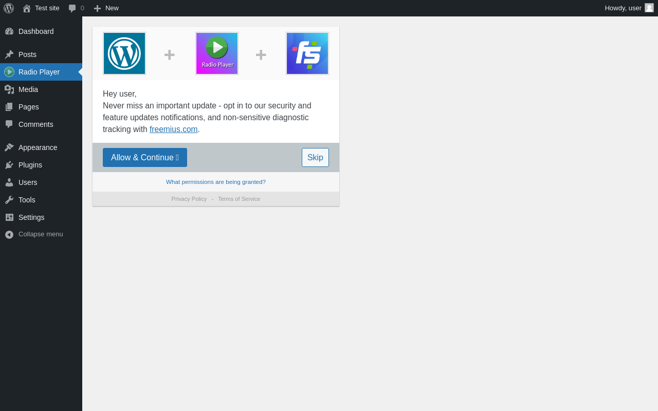Open Comments menu label in sidebar

coord(36,124)
